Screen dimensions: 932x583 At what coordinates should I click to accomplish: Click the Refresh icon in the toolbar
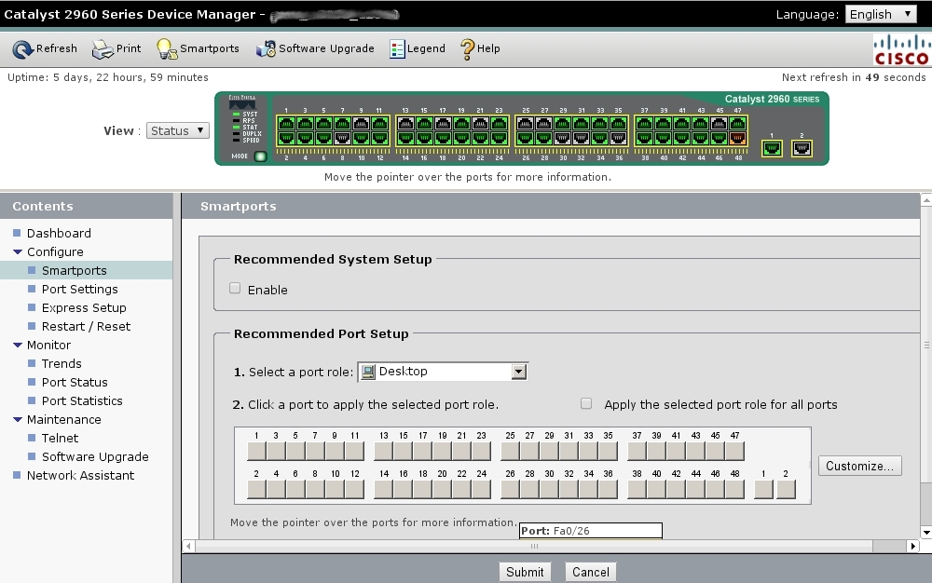click(22, 48)
